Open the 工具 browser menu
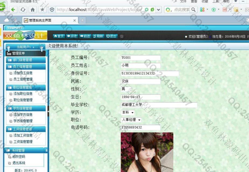The image size is (249, 172). pyautogui.click(x=216, y=1)
